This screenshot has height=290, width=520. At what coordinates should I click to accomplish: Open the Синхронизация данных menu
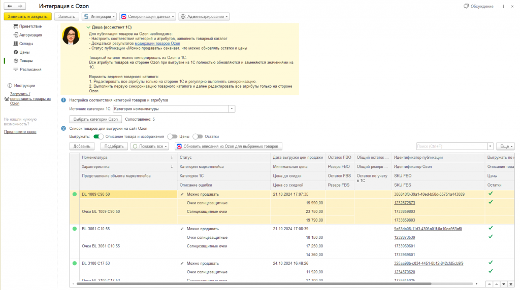click(148, 17)
